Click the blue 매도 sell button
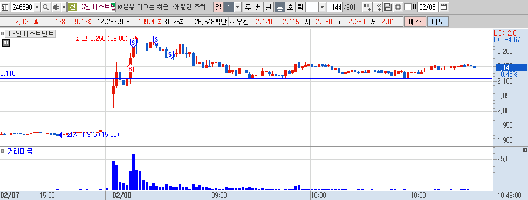The image size is (528, 200). pos(438,22)
